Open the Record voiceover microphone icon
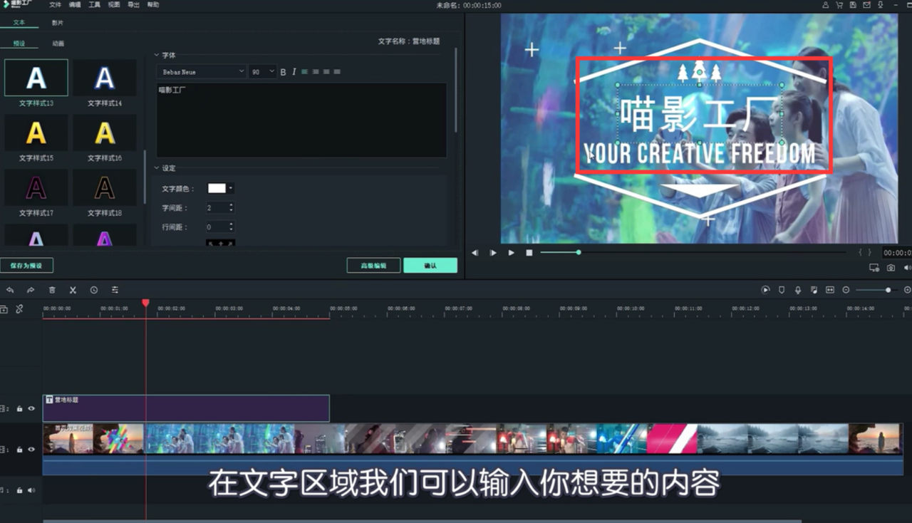This screenshot has width=912, height=523. [798, 289]
